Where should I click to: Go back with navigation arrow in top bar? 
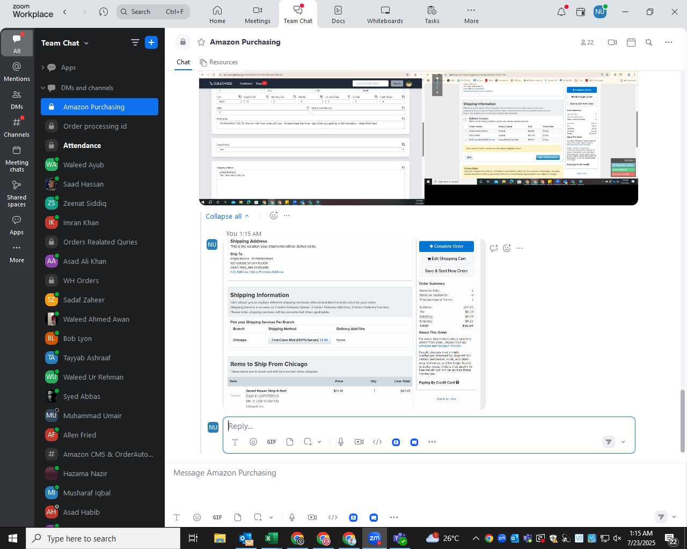tap(65, 12)
